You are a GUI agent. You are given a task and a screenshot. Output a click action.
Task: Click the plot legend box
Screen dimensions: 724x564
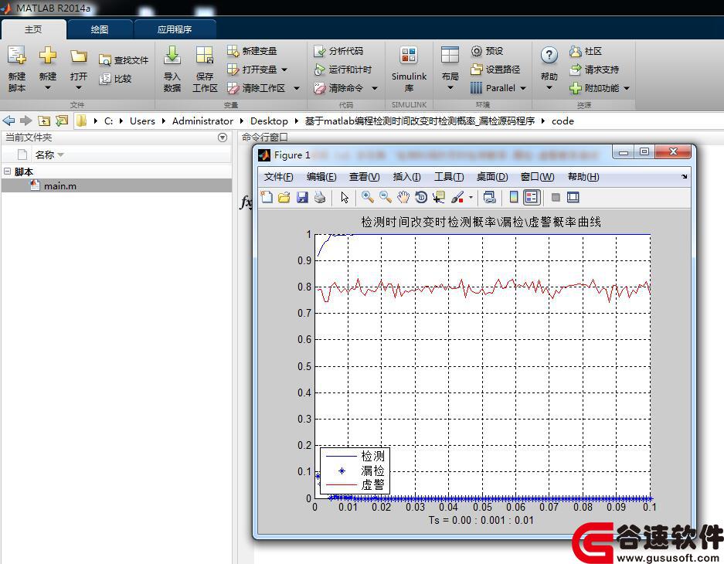click(x=355, y=471)
